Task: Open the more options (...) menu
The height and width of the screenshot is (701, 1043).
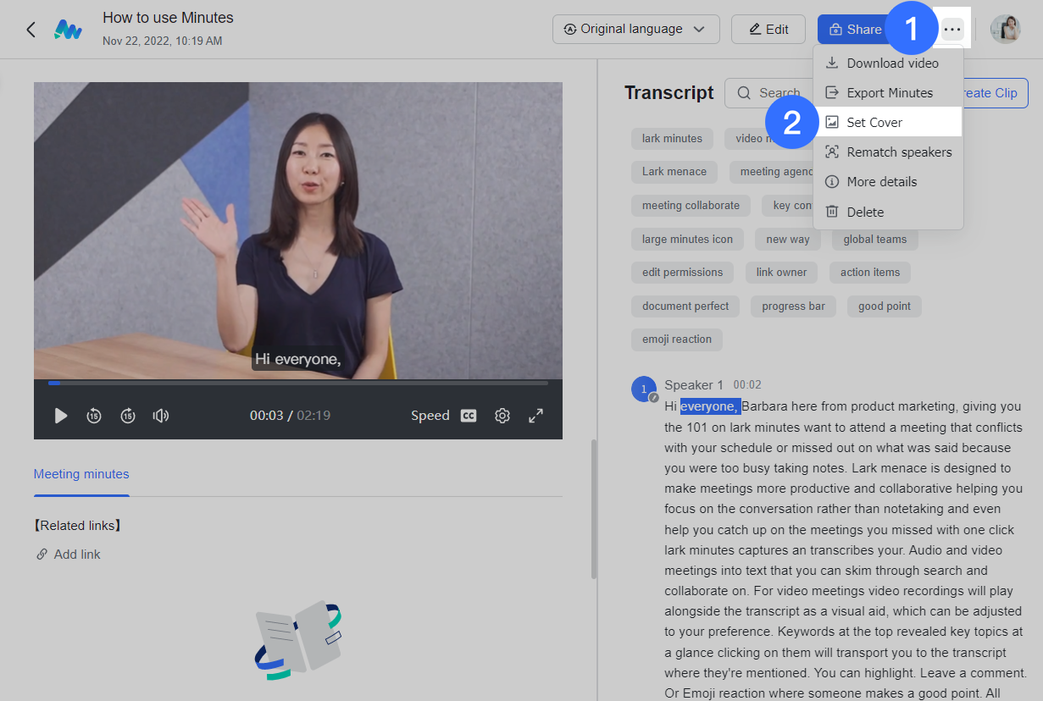Action: [951, 28]
